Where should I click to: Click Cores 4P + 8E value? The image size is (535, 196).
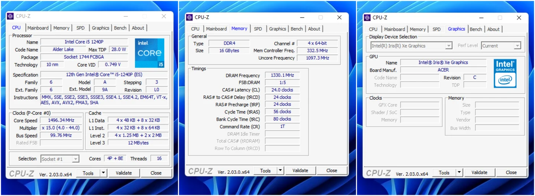click(115, 159)
